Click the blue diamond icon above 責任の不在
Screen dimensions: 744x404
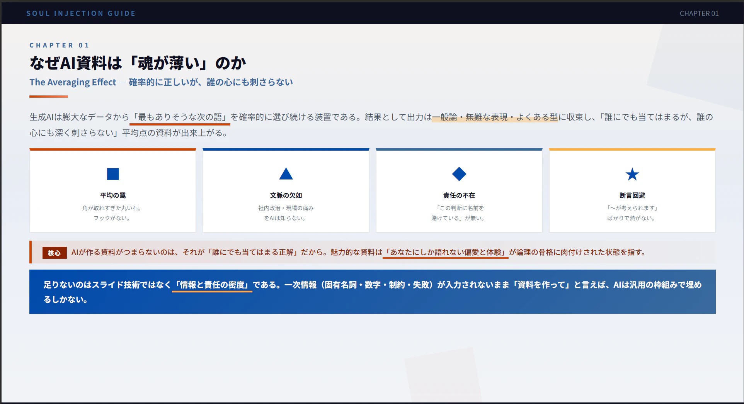click(x=459, y=174)
